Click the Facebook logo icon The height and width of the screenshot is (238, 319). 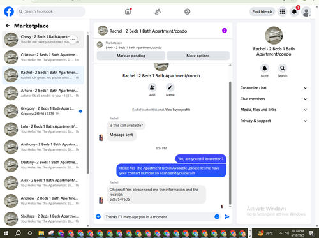click(9, 11)
